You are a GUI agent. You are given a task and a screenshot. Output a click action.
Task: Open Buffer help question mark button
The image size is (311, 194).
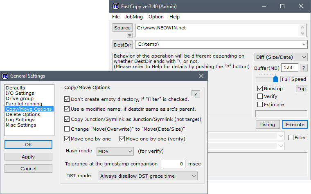pyautogui.click(x=304, y=68)
